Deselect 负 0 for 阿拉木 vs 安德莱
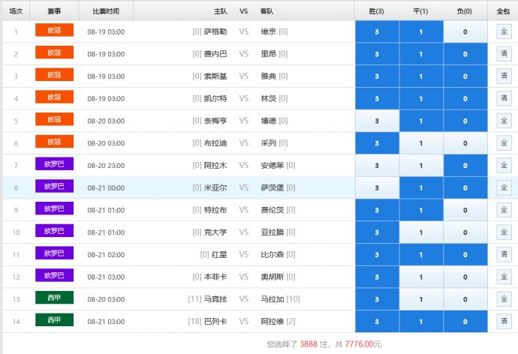Screen dimensions: 518x354 coord(465,165)
